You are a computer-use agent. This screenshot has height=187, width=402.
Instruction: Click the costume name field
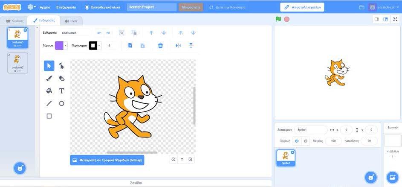coord(75,33)
